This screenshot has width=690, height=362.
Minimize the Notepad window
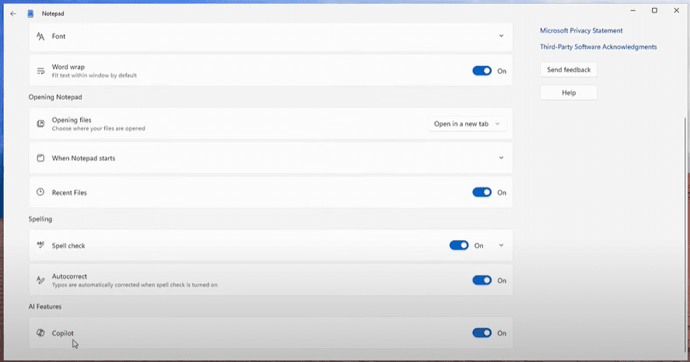coord(632,11)
